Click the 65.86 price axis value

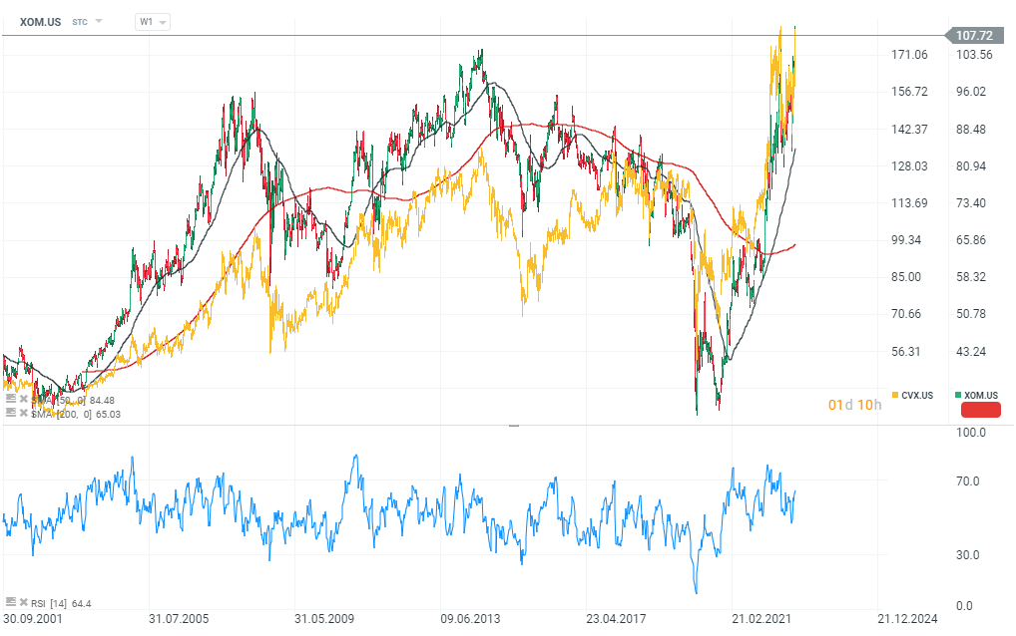click(x=971, y=240)
